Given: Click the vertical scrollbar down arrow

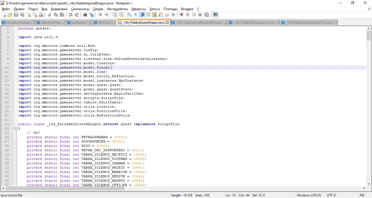Looking at the screenshot, I should [368, 183].
